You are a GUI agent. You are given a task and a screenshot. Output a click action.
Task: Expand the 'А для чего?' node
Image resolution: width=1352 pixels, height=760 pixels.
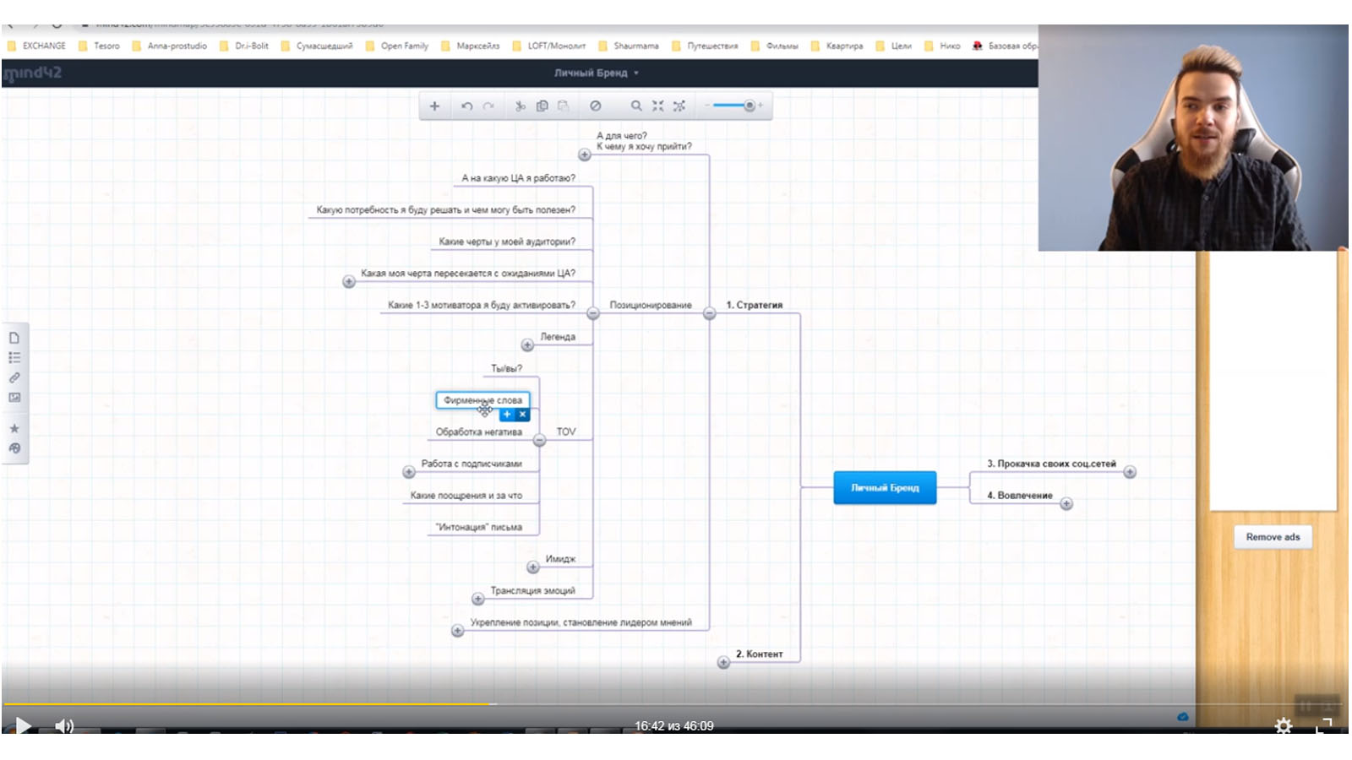tap(585, 155)
